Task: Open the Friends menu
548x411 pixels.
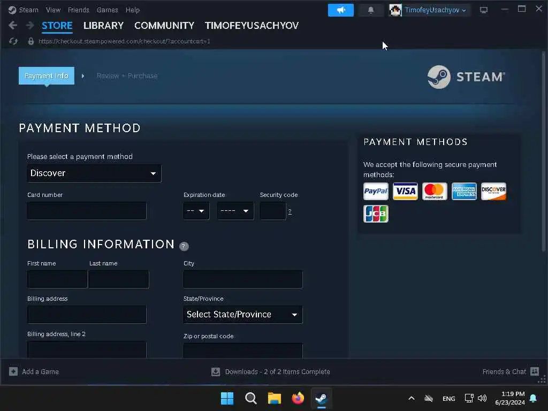Action: [x=79, y=10]
